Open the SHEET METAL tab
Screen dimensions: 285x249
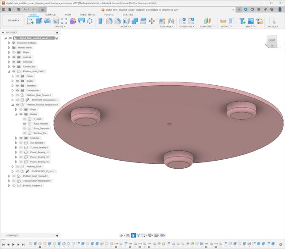(87, 14)
